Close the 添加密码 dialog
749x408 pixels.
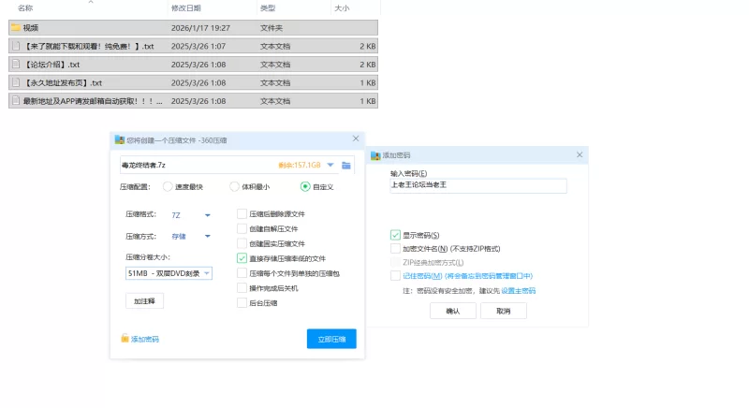(x=580, y=154)
